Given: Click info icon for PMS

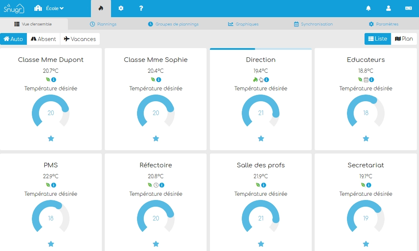Looking at the screenshot, I should 54,185.
